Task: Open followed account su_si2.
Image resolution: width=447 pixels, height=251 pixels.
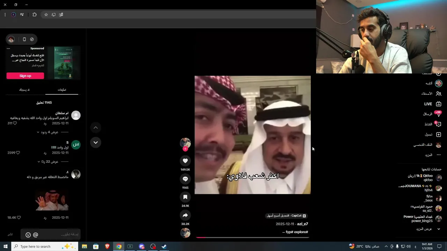Action: coord(426,208)
